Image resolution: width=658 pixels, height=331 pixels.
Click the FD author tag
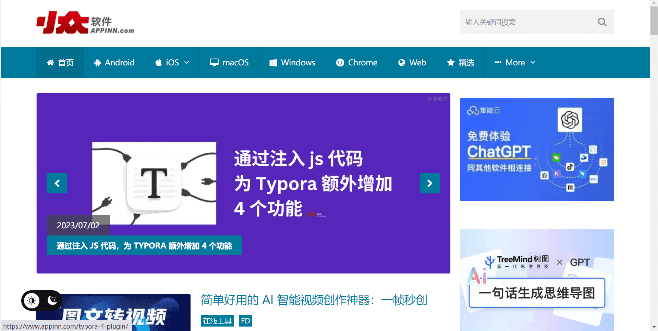245,321
